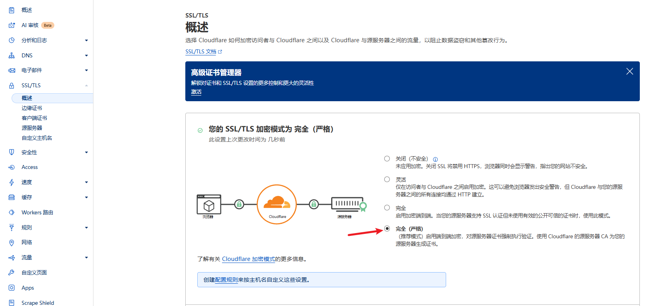
Task: Expand the 安全性 section arrow
Action: (x=86, y=152)
